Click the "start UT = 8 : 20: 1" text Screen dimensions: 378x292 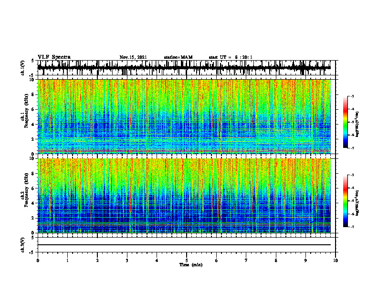pos(231,57)
